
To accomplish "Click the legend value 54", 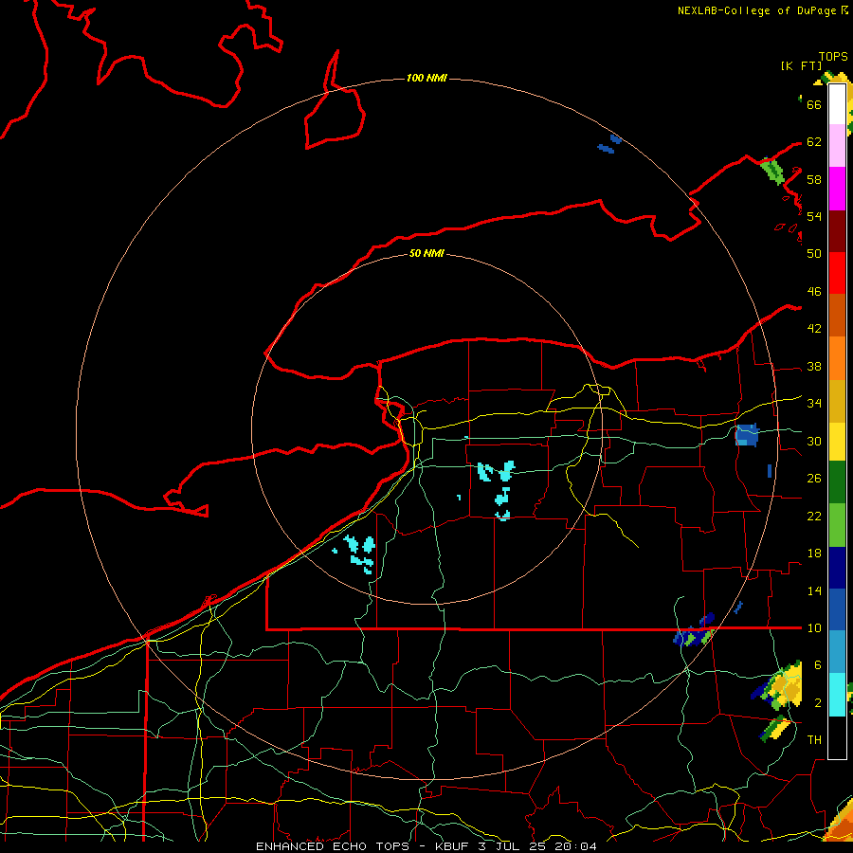I will tap(814, 216).
